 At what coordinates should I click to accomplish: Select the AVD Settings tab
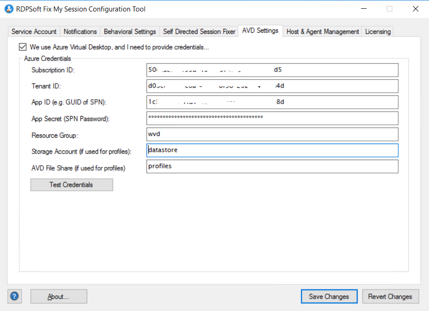tap(260, 31)
